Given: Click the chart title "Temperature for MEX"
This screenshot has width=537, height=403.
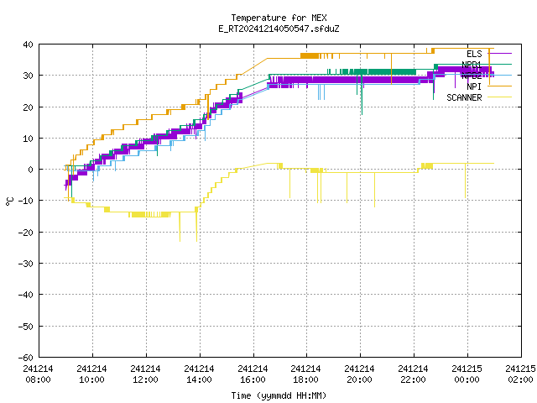Looking at the screenshot, I should pos(279,18).
